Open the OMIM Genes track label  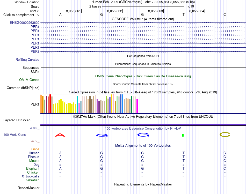[x=29, y=80]
